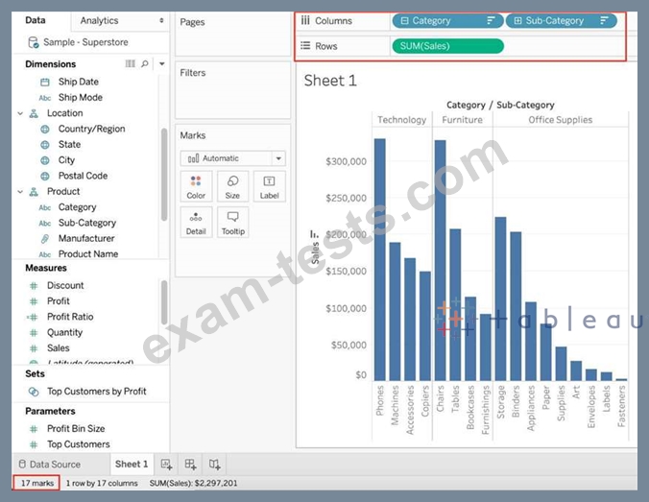The width and height of the screenshot is (649, 502).
Task: Click the Furniture column header
Action: (x=462, y=120)
